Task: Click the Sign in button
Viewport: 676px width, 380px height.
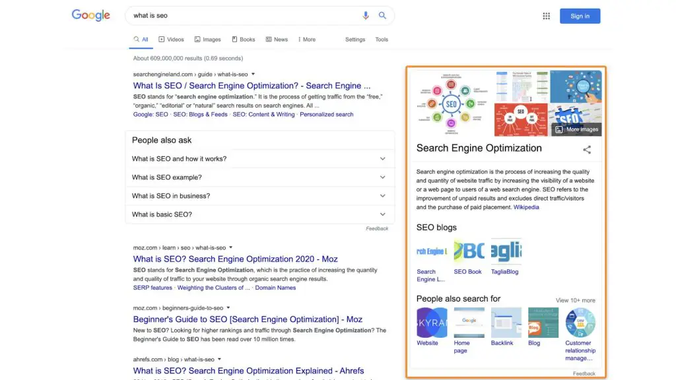Action: point(580,16)
